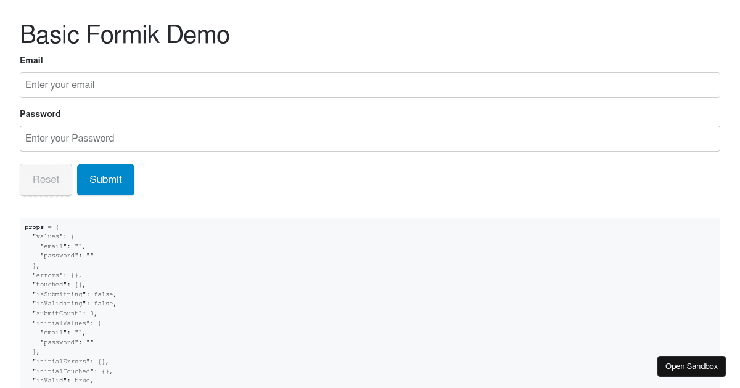Focus the Password input field

[370, 139]
